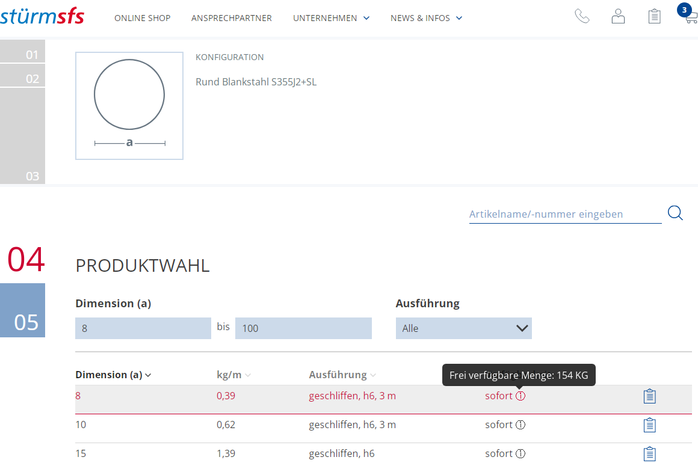698x463 pixels.
Task: Open the Ausführung dropdown set to Alle
Action: pos(463,328)
